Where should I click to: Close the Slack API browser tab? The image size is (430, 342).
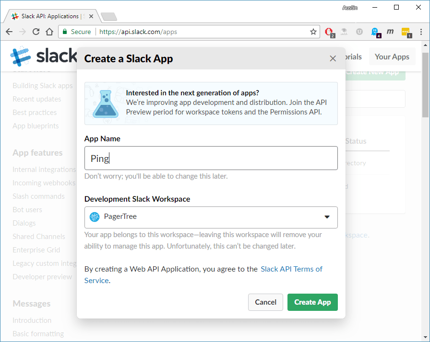tap(91, 16)
